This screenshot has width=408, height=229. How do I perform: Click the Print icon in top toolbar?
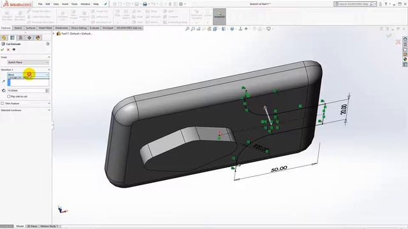coord(145,4)
